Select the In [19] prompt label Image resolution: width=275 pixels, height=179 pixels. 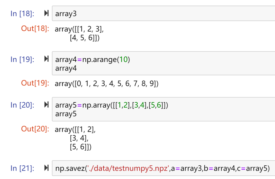coord(22,59)
